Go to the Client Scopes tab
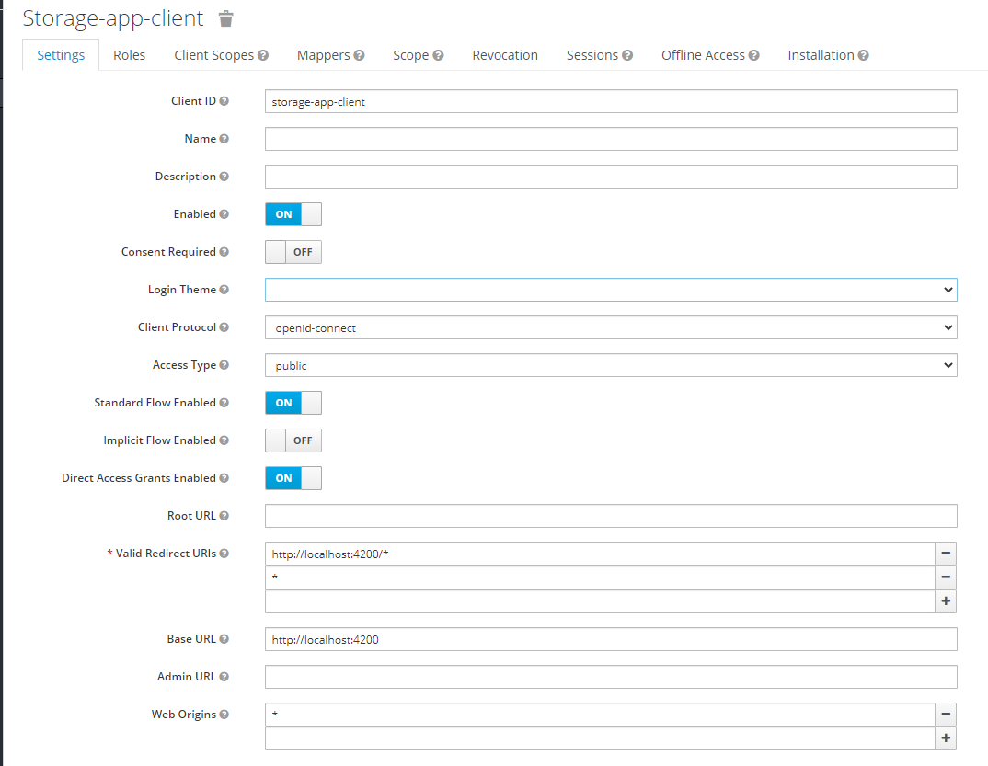The height and width of the screenshot is (766, 988). click(221, 55)
